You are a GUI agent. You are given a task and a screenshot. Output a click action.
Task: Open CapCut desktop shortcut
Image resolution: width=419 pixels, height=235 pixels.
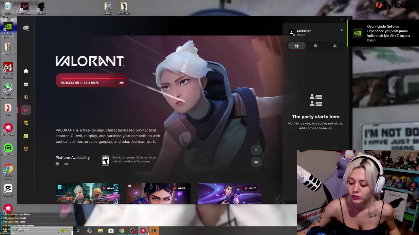tap(8, 191)
